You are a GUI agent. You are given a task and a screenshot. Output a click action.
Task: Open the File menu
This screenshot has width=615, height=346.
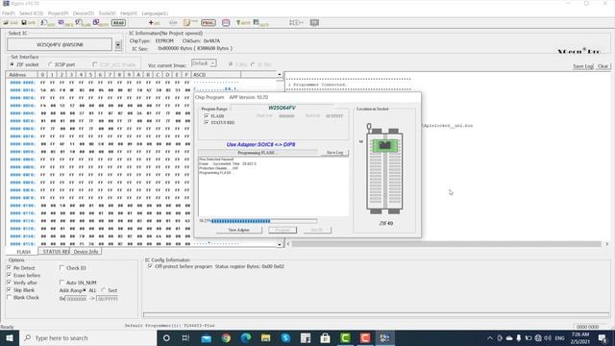tap(9, 13)
